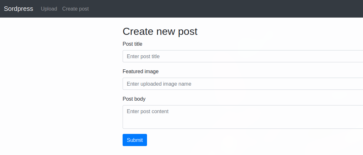The height and width of the screenshot is (155, 363).
Task: Click the 'Enter post title' placeholder text
Action: point(143,56)
